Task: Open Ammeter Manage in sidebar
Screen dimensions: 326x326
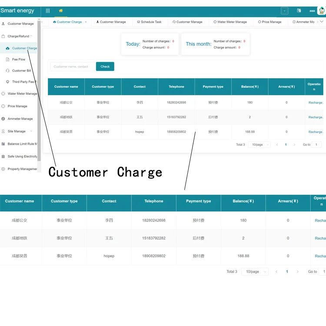Action: [20, 119]
